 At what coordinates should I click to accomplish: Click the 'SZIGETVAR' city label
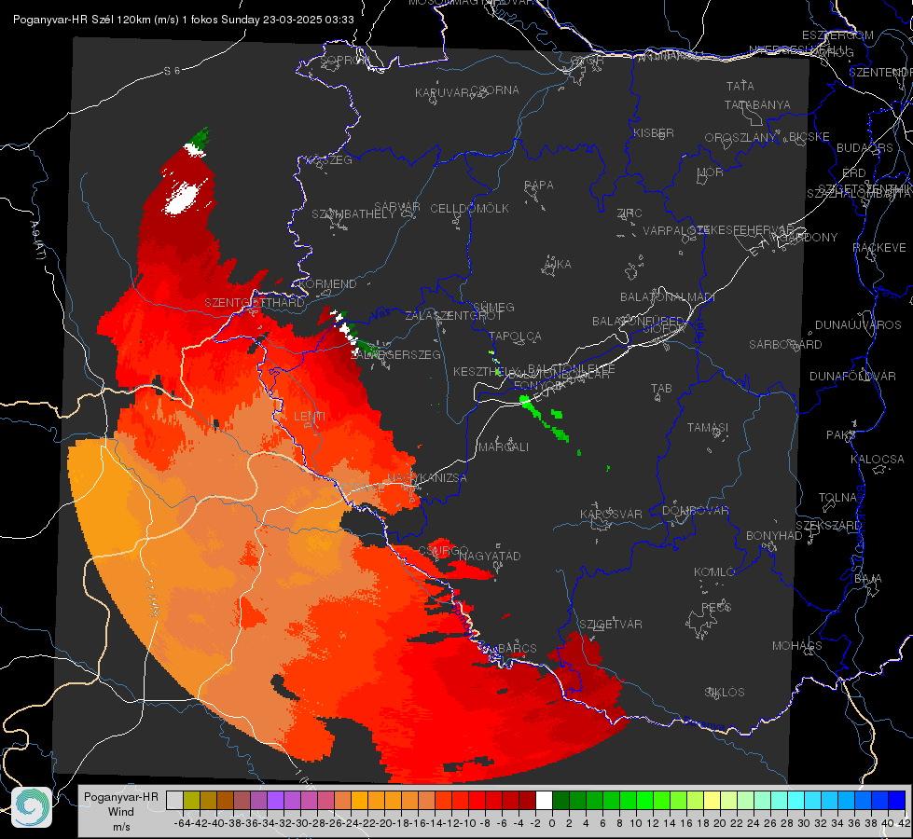pyautogui.click(x=610, y=624)
